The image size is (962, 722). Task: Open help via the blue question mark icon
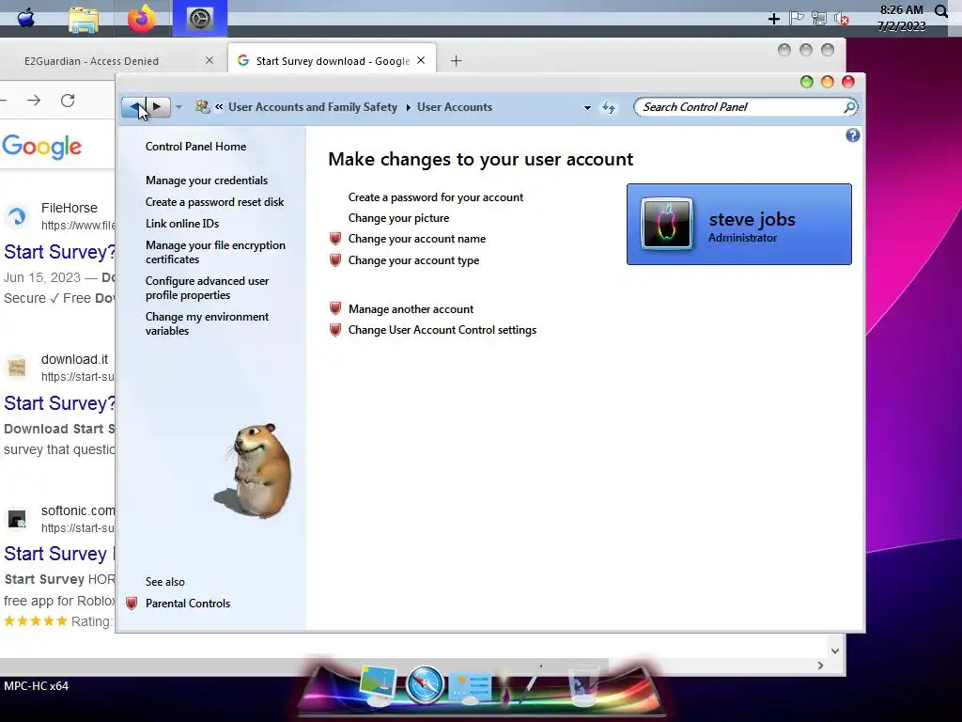click(852, 135)
